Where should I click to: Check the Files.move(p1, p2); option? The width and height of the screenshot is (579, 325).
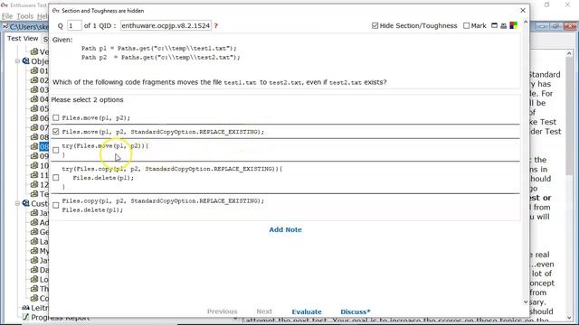(56, 118)
